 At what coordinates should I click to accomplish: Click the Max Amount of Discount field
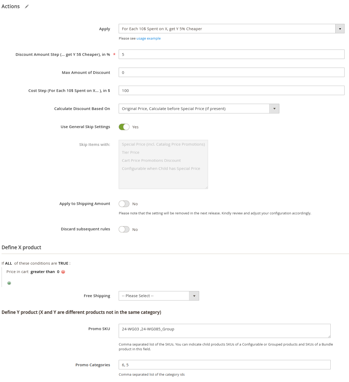(x=231, y=73)
